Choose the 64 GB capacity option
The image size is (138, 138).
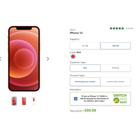(x=85, y=46)
